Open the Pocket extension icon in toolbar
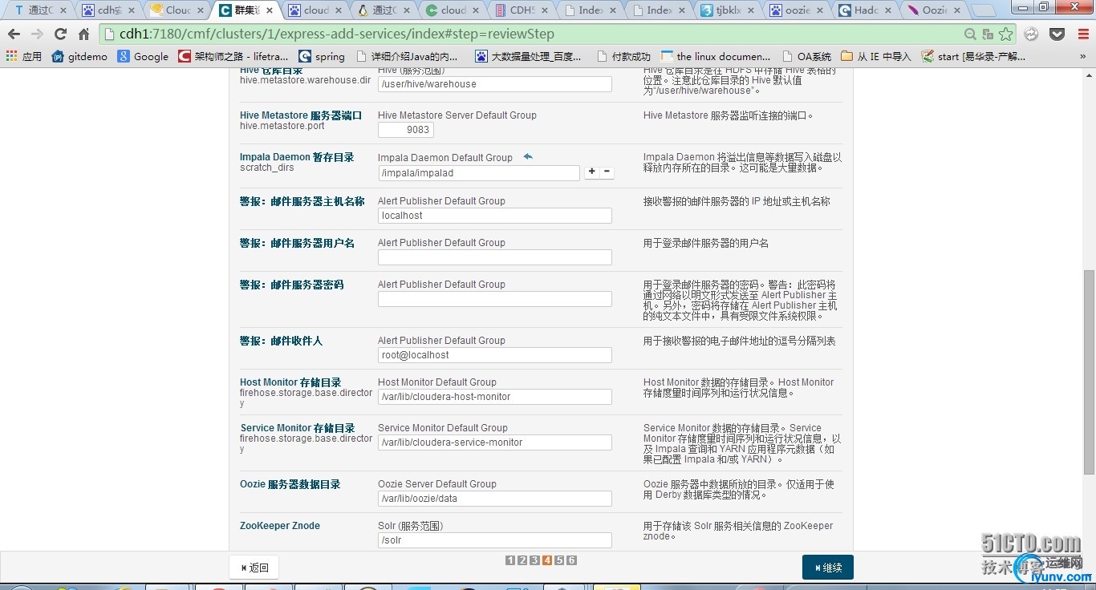Image resolution: width=1096 pixels, height=590 pixels. [1057, 34]
